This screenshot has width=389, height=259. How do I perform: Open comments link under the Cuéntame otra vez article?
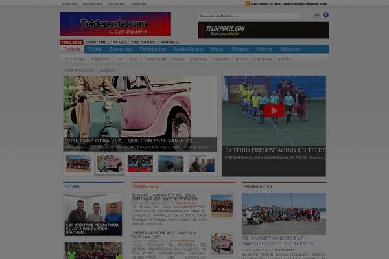click(183, 241)
